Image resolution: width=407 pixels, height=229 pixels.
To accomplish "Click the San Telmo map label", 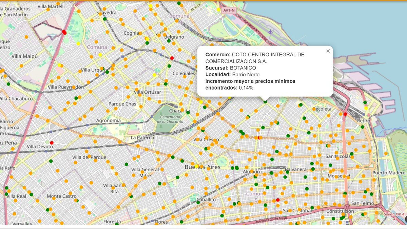I will [x=363, y=203].
